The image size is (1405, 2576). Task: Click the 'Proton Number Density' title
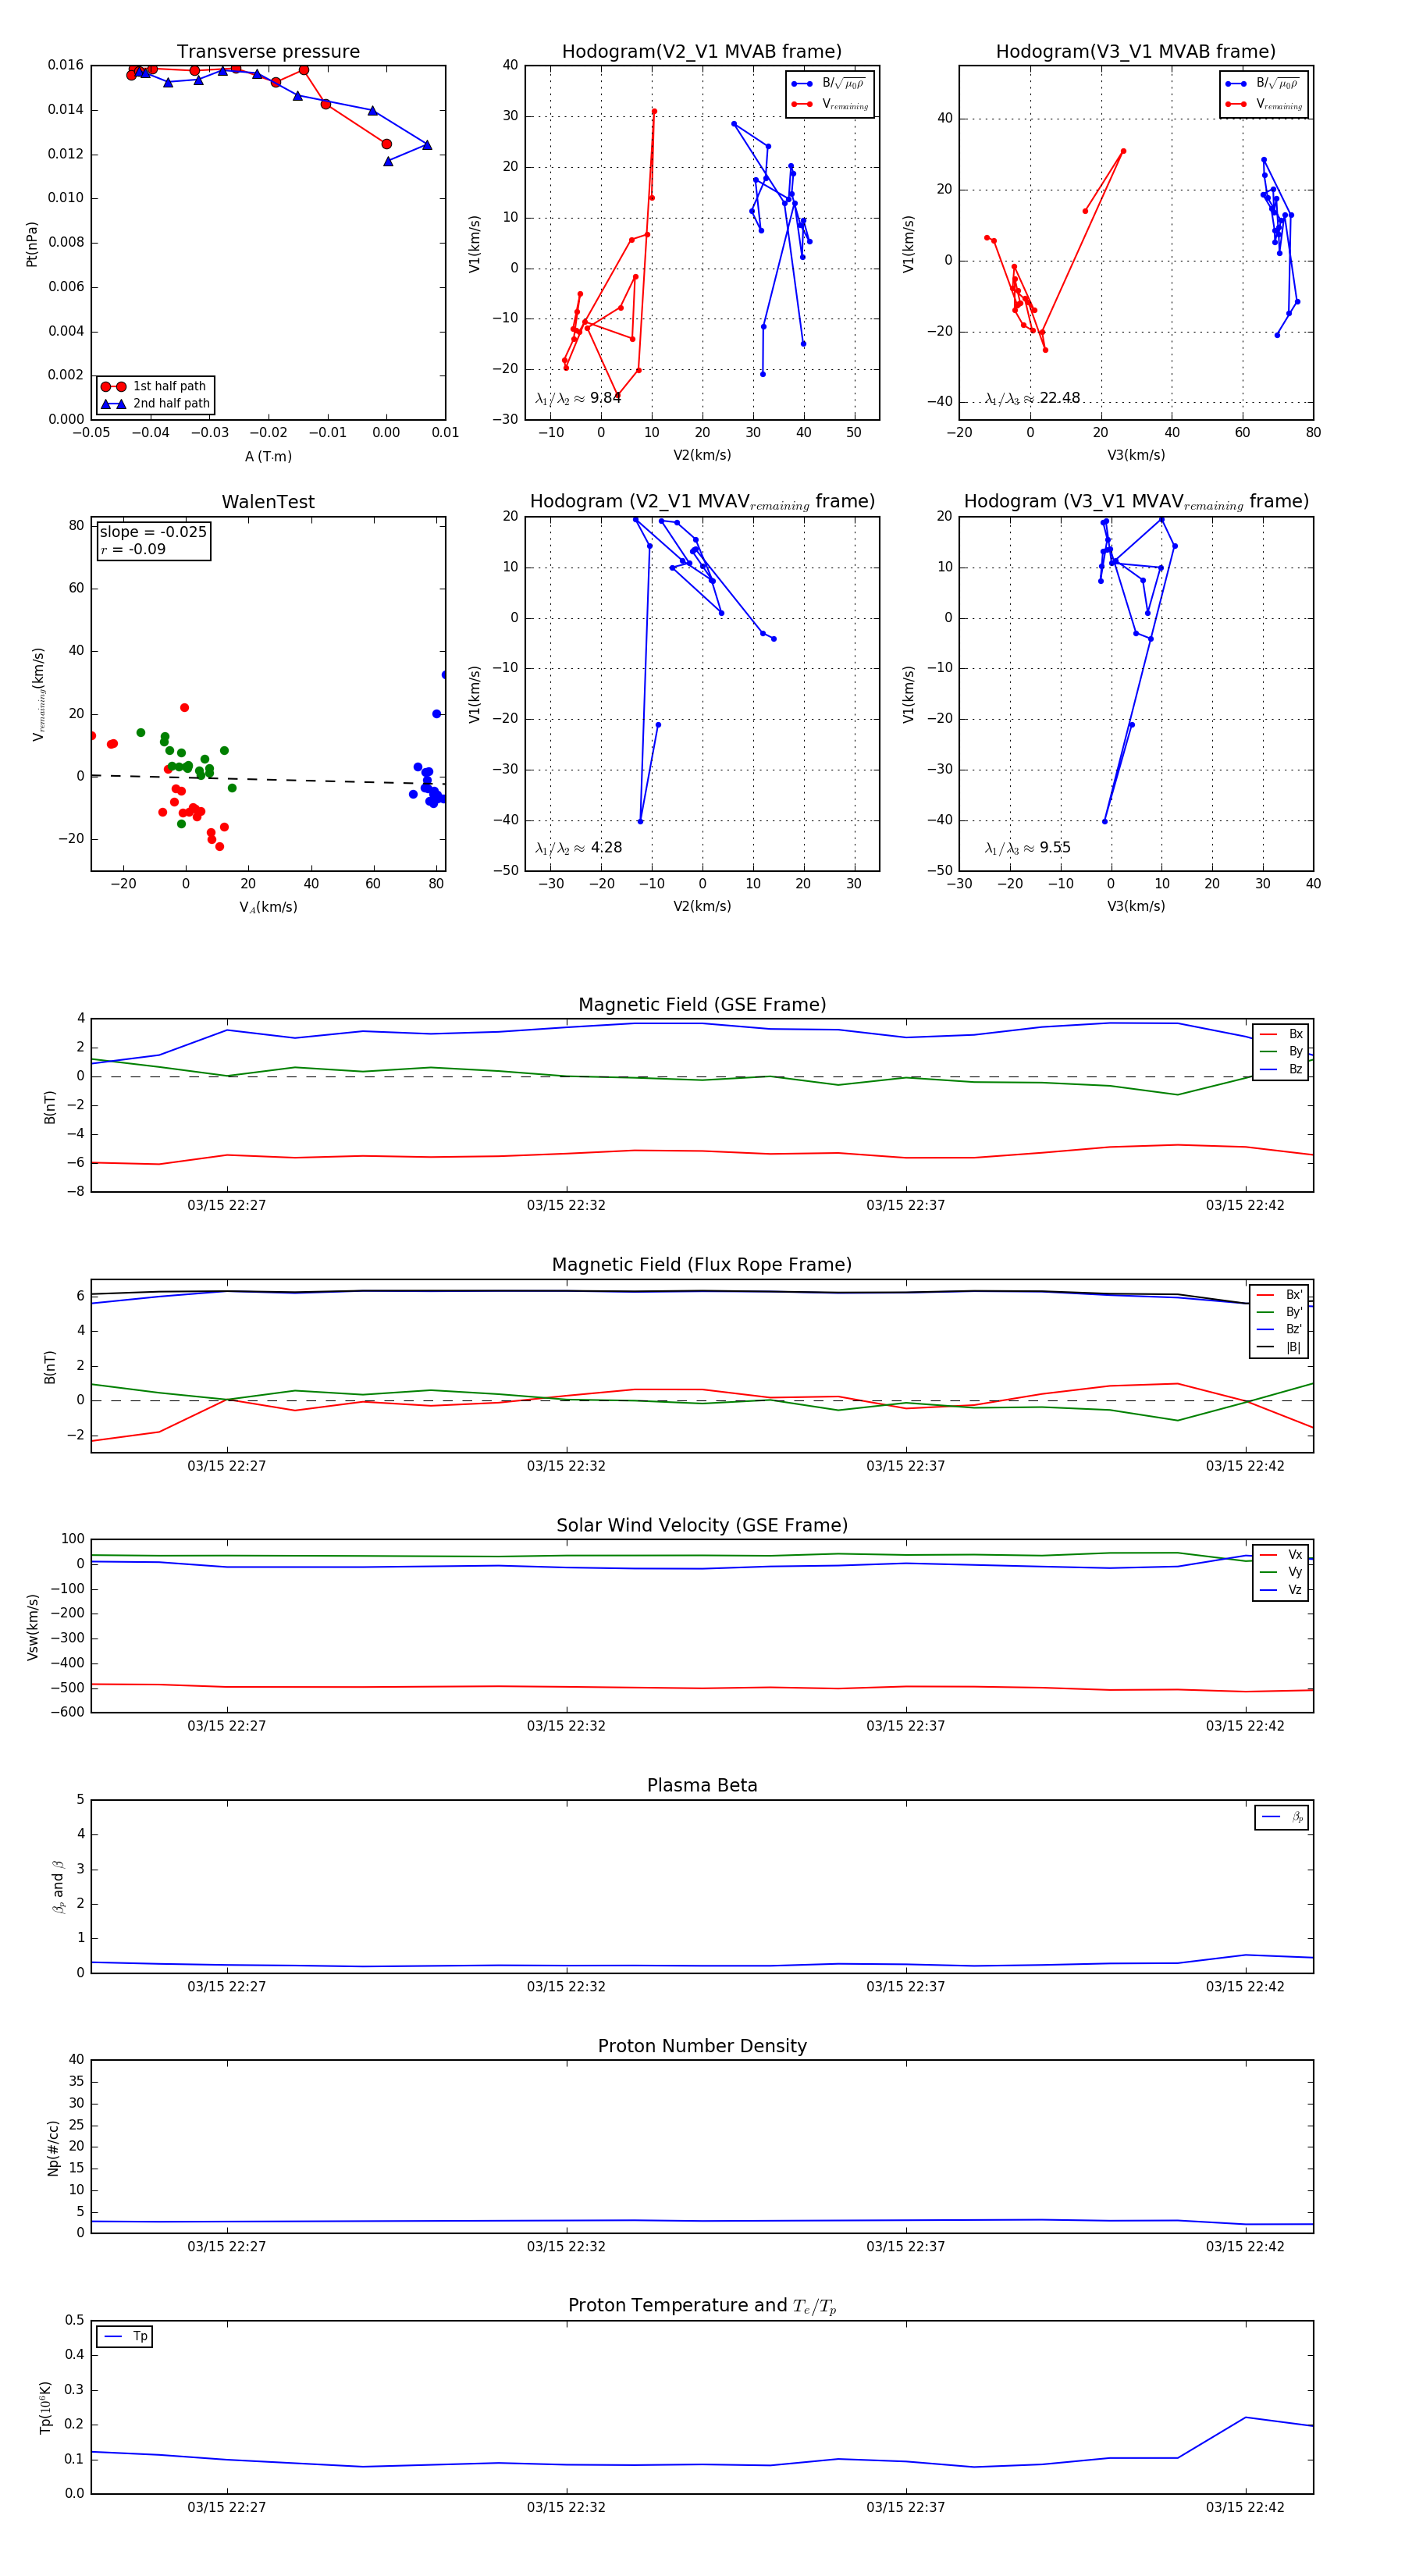coord(702,2046)
